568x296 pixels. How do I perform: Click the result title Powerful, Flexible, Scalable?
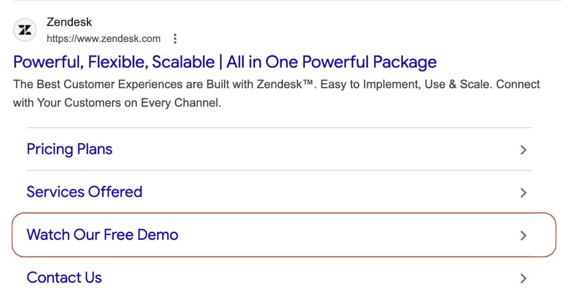(x=225, y=61)
